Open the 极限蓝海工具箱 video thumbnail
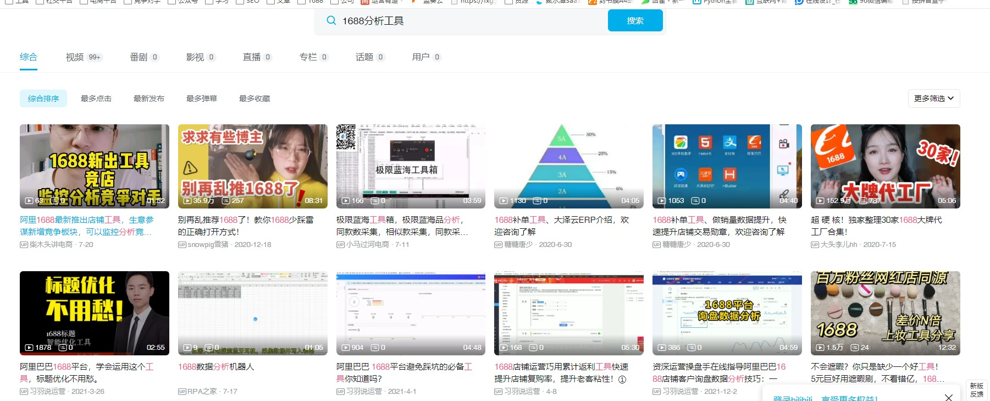The height and width of the screenshot is (401, 990). [411, 166]
